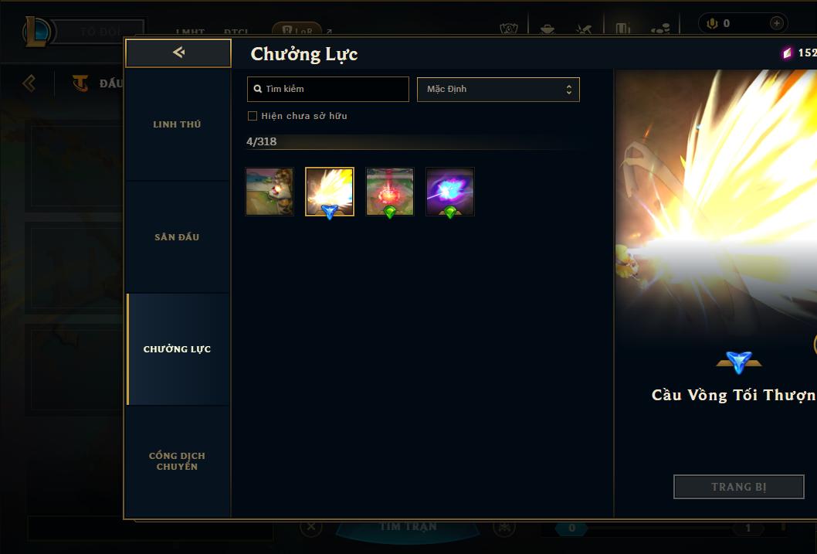Click the Trang Bị equip button
Screen dimensions: 817x554
tap(738, 487)
